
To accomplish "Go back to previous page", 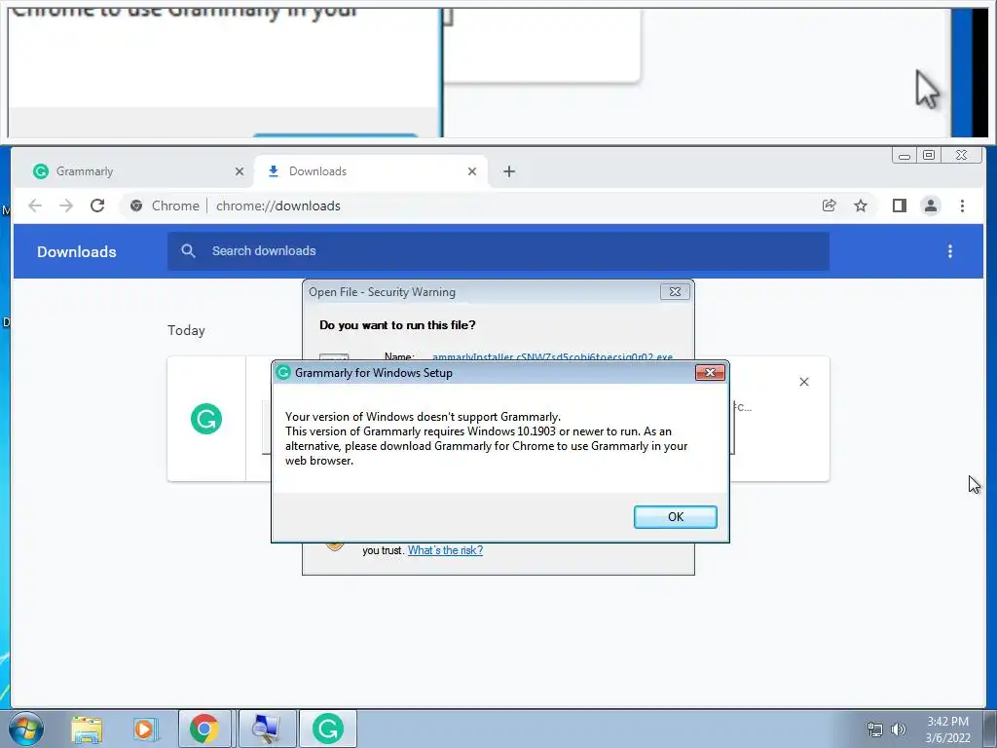I will click(35, 206).
